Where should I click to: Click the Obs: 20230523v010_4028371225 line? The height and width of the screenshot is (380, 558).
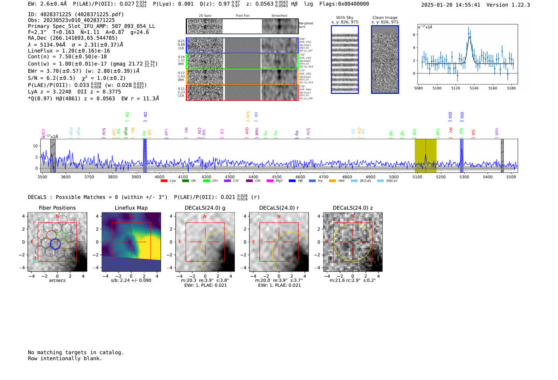[x=71, y=20]
